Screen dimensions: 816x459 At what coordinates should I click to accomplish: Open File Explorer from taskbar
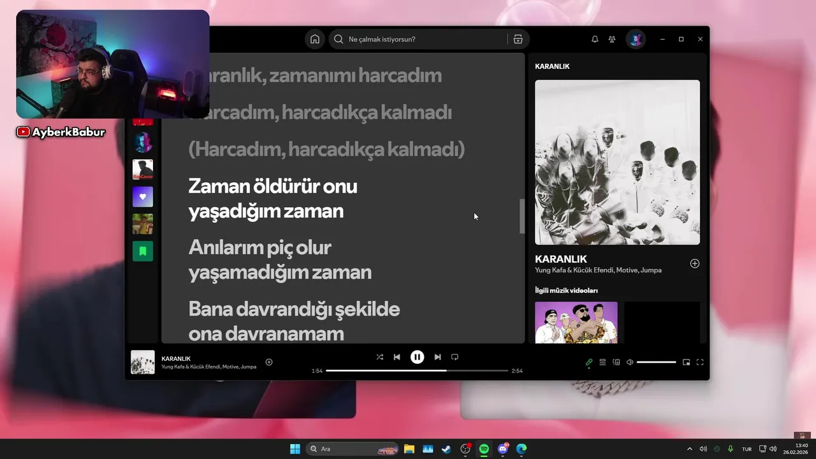(409, 449)
